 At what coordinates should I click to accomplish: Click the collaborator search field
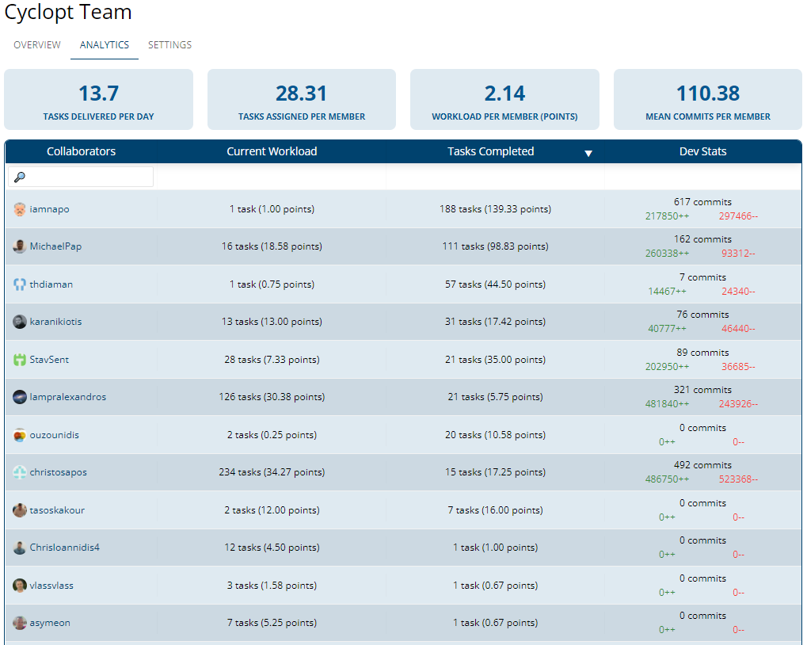pos(81,177)
